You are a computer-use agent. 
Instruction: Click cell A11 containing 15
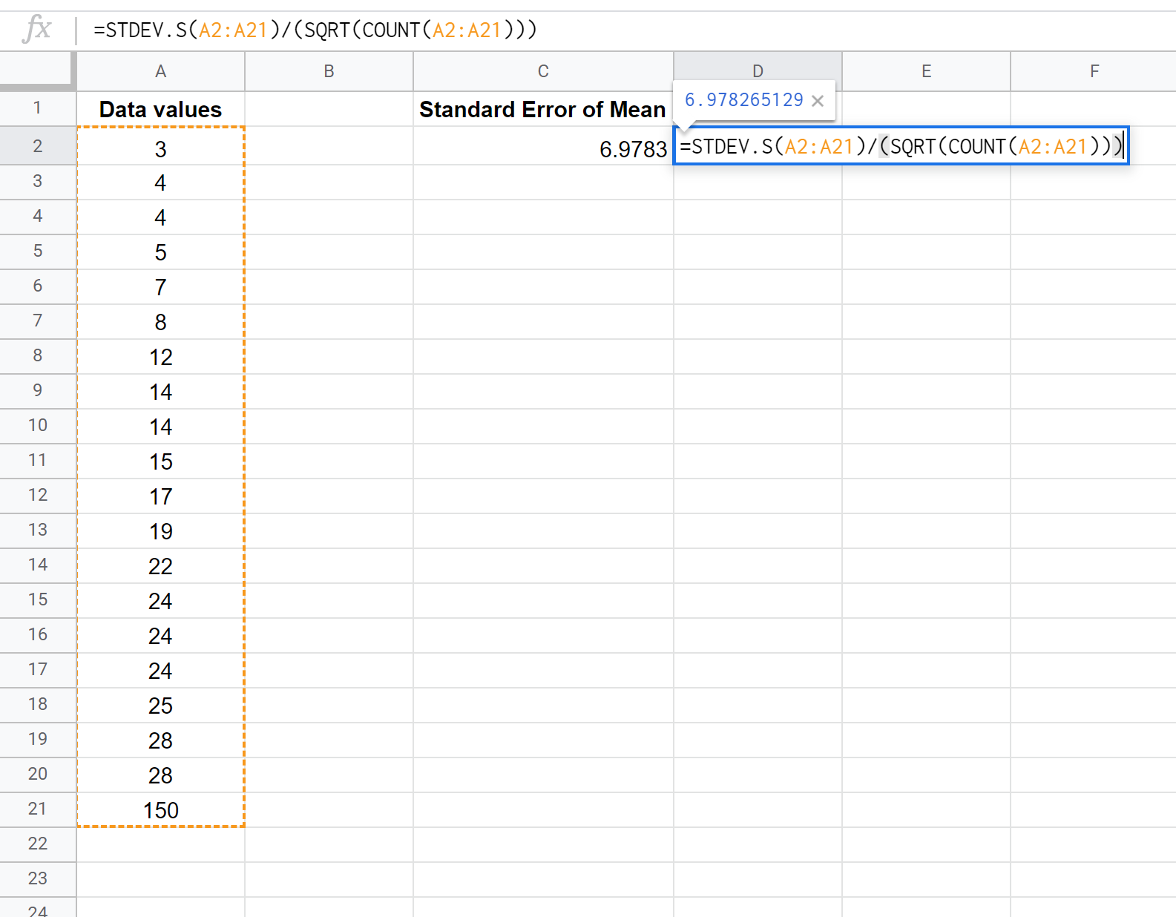pyautogui.click(x=161, y=461)
